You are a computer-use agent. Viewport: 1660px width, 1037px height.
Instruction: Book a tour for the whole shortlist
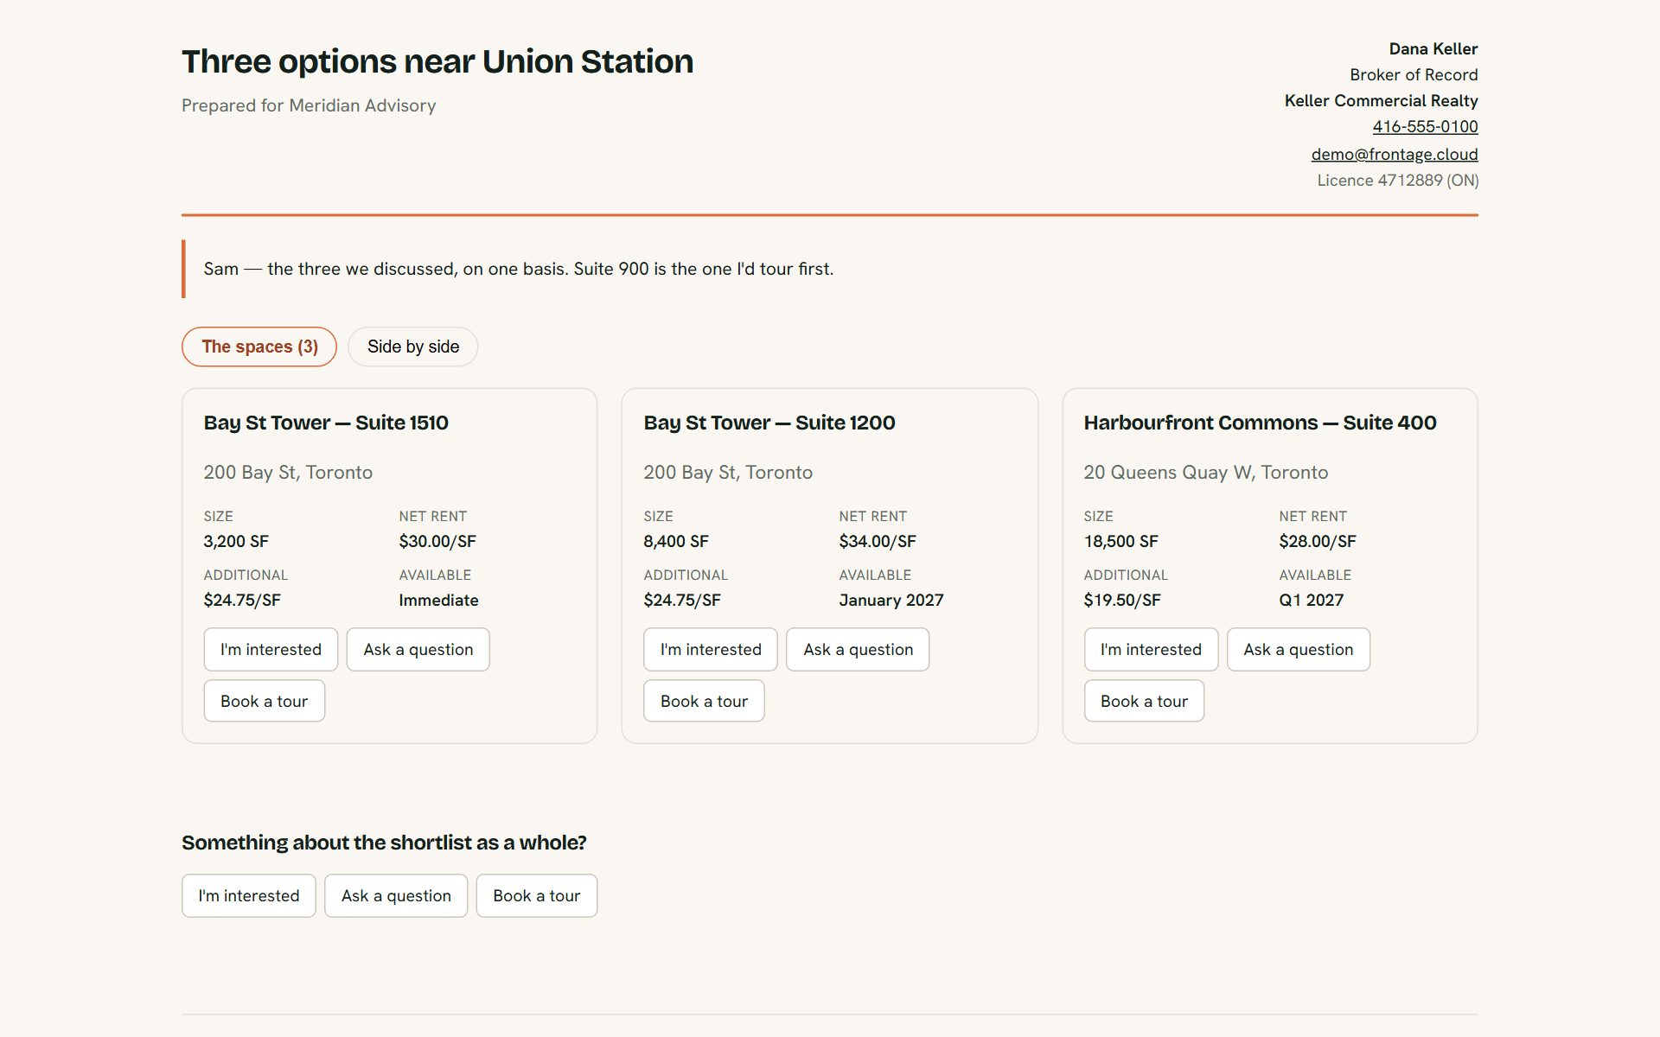536,895
